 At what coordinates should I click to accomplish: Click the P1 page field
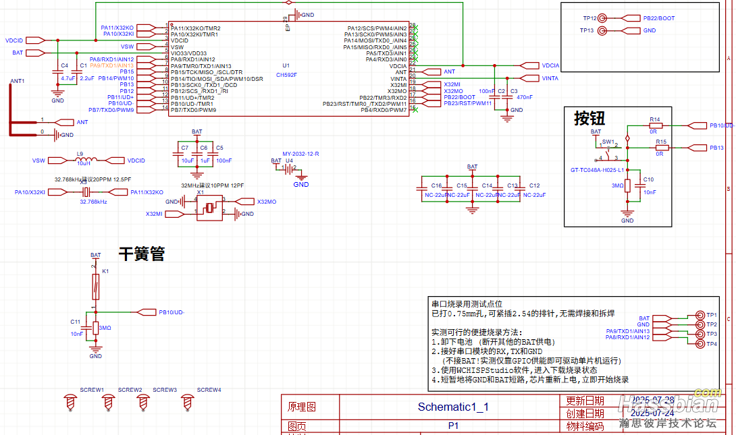click(x=453, y=426)
